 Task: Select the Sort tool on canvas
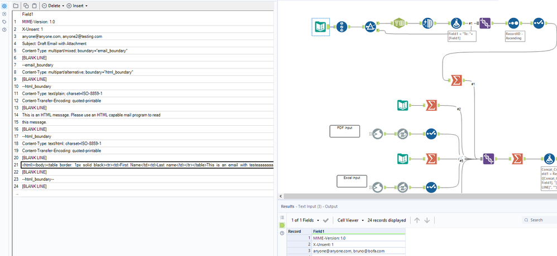pos(513,24)
